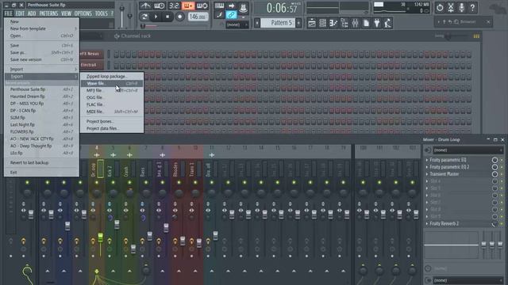Click the 0:06:57 time display
The width and height of the screenshot is (508, 285).
point(281,9)
